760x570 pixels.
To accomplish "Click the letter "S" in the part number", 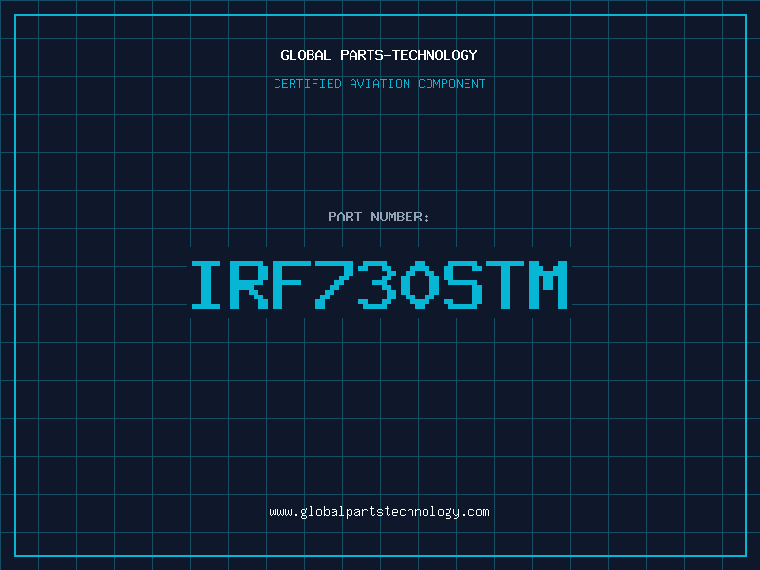I will [463, 285].
